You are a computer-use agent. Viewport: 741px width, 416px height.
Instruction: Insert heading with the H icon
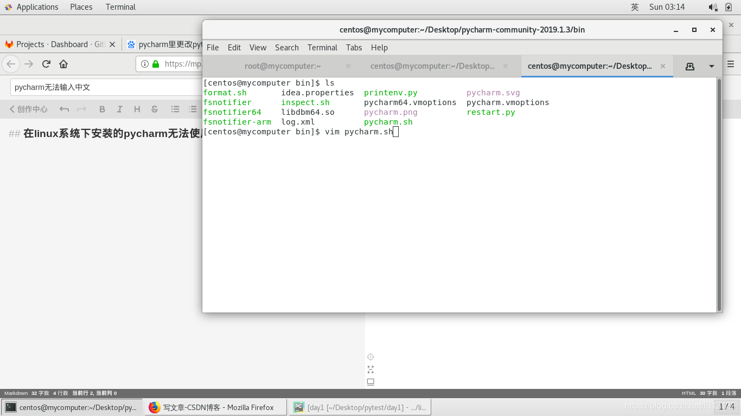click(x=137, y=109)
